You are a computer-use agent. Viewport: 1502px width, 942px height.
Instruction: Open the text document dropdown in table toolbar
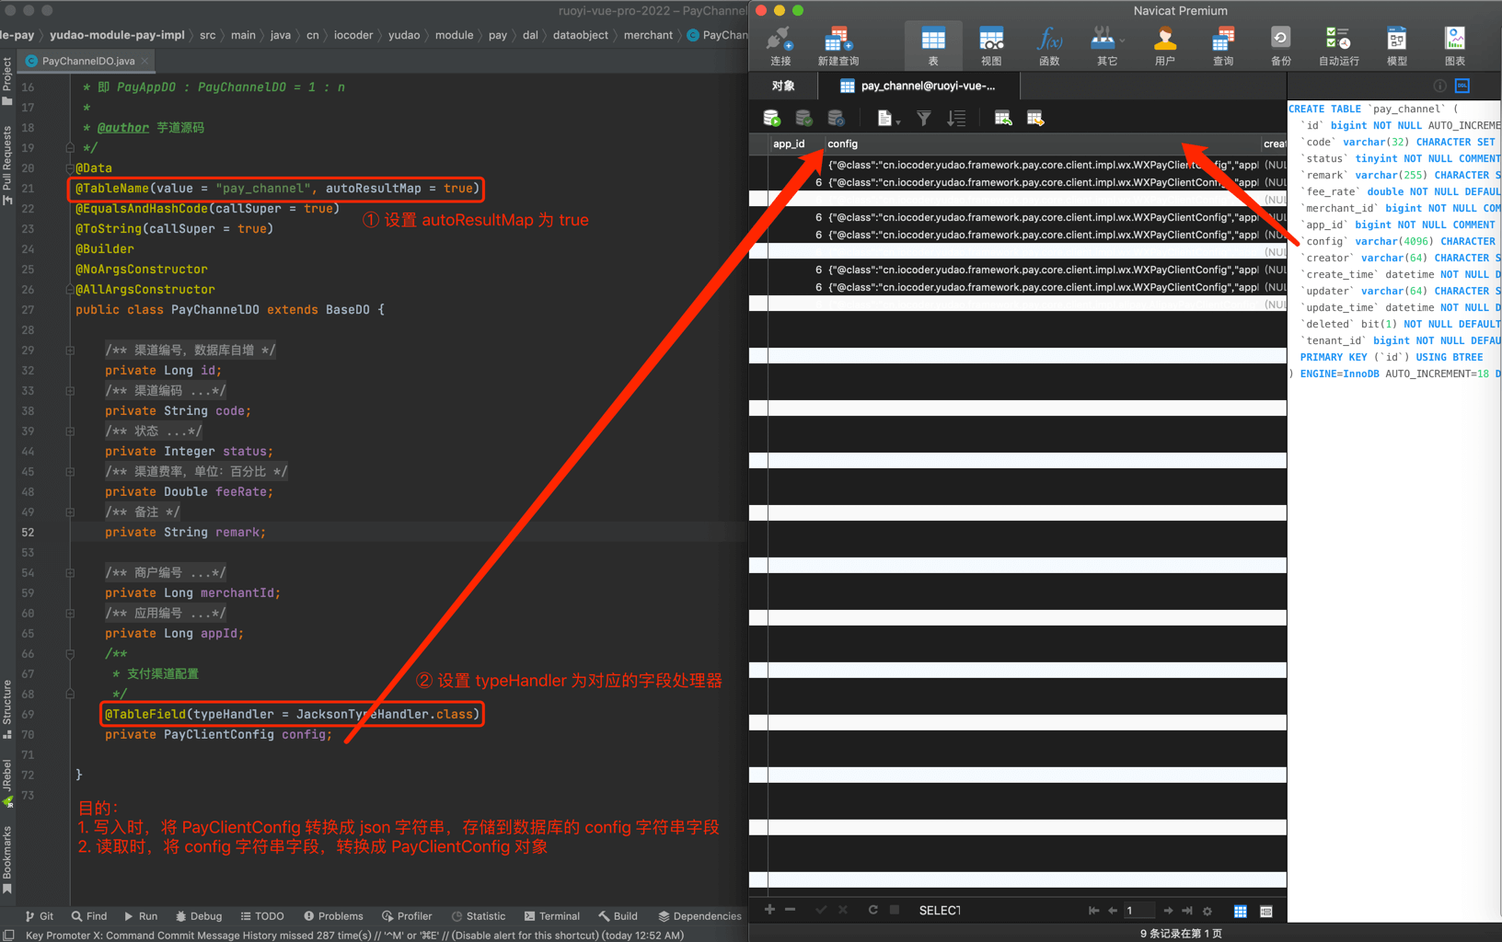point(887,118)
